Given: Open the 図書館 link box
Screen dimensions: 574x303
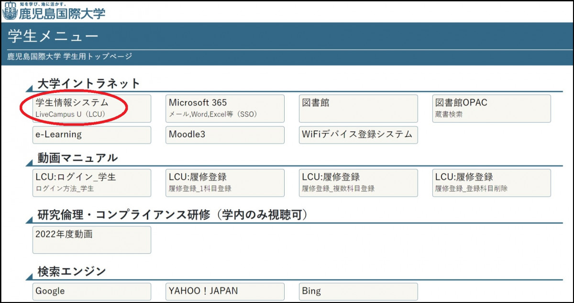Looking at the screenshot, I should pos(358,109).
